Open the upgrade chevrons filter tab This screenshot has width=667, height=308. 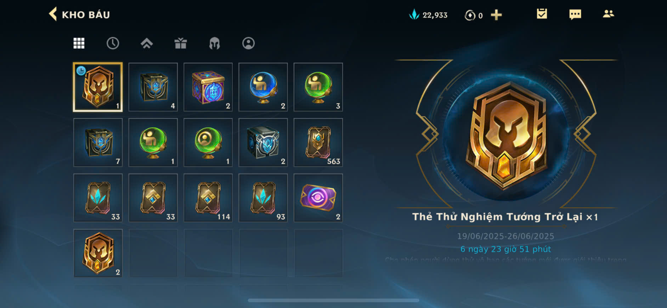pyautogui.click(x=147, y=43)
